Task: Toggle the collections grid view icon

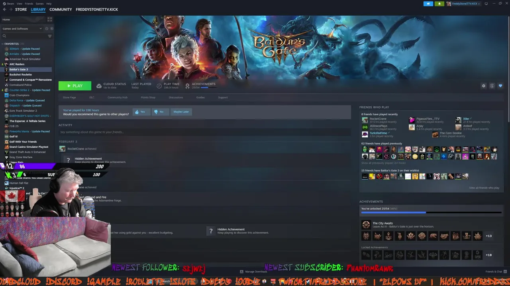Action: click(x=49, y=19)
